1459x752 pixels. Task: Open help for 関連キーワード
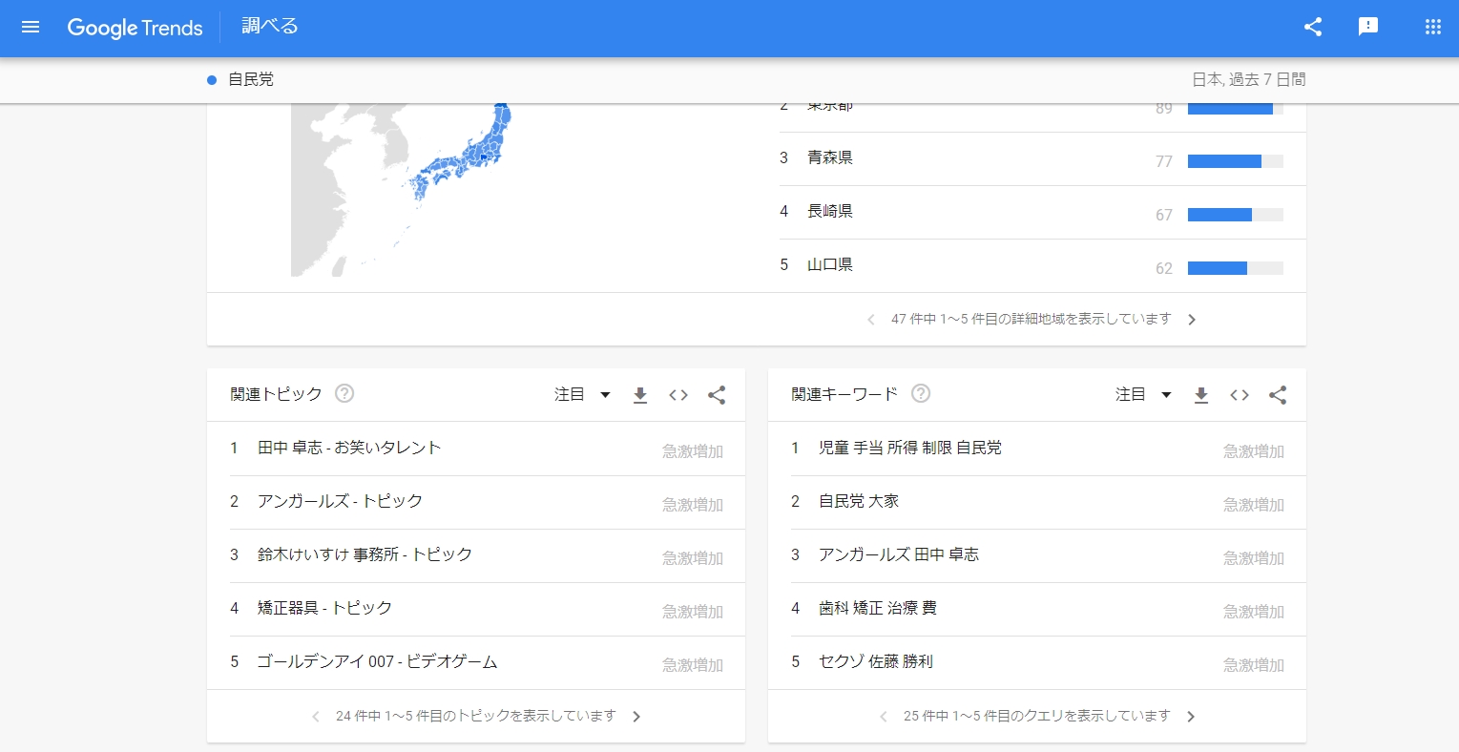click(921, 393)
